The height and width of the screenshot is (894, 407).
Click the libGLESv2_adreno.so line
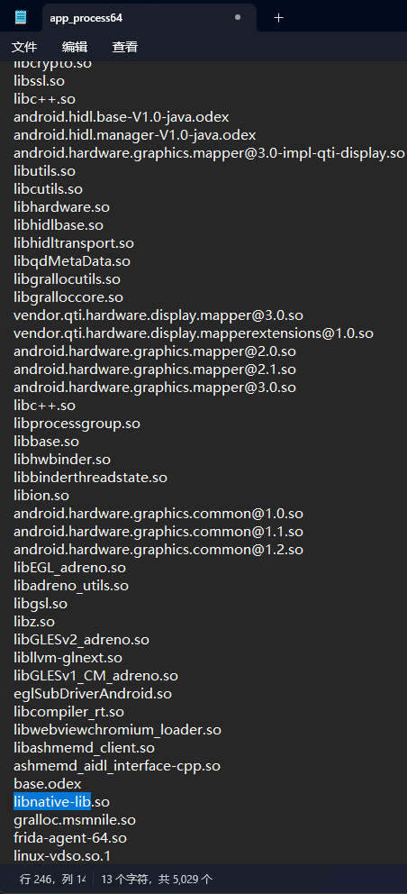(x=82, y=640)
